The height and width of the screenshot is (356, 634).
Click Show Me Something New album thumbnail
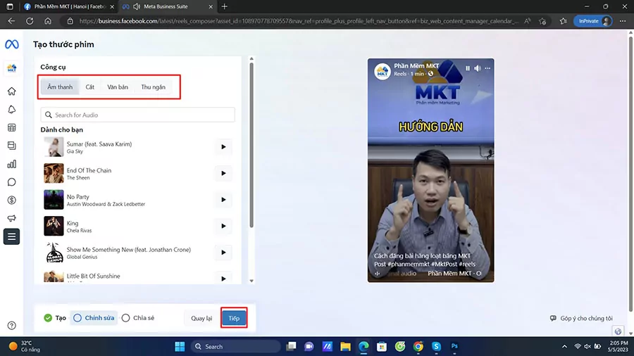54,253
